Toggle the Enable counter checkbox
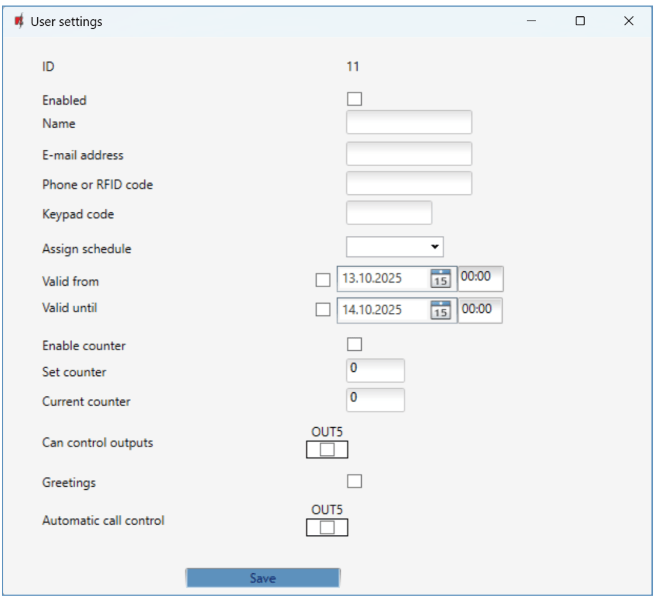 click(355, 344)
